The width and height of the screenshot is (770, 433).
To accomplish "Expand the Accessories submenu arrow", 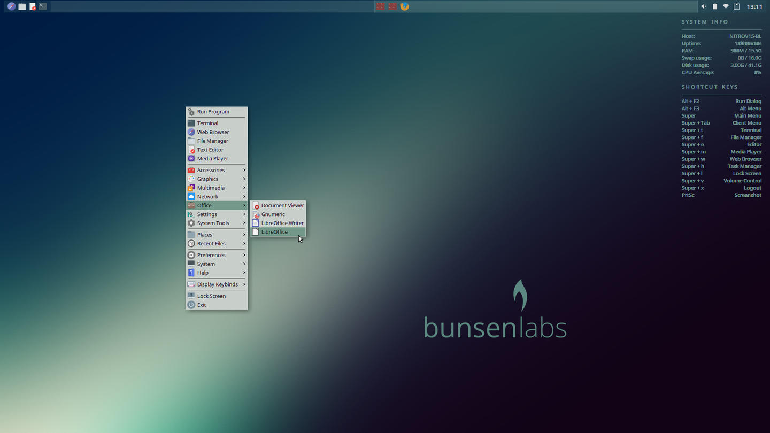I will [244, 170].
